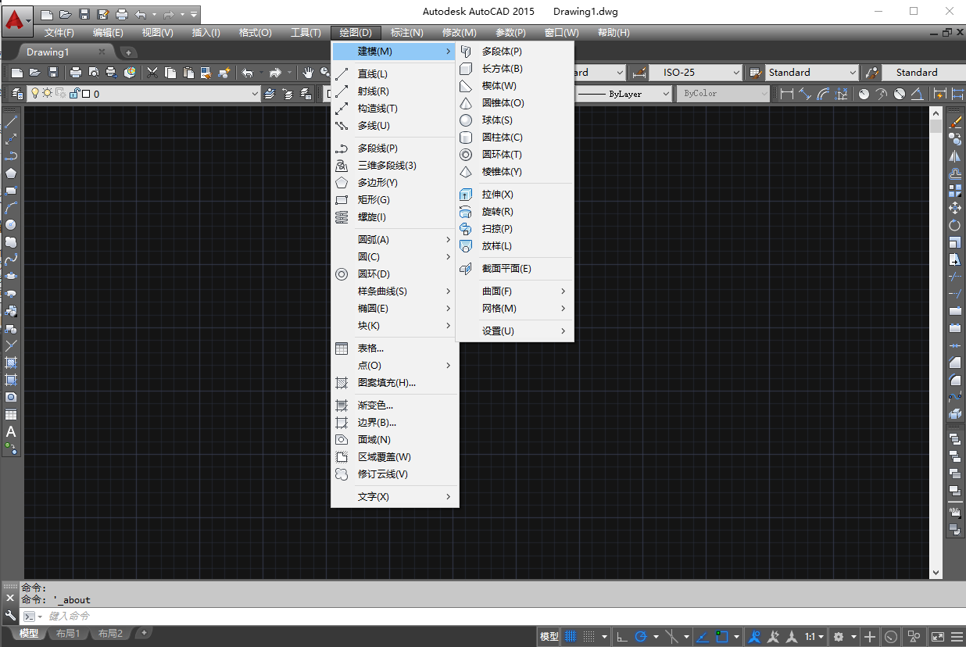The image size is (966, 647).
Task: Switch to the 布局1 tab
Action: (x=69, y=633)
